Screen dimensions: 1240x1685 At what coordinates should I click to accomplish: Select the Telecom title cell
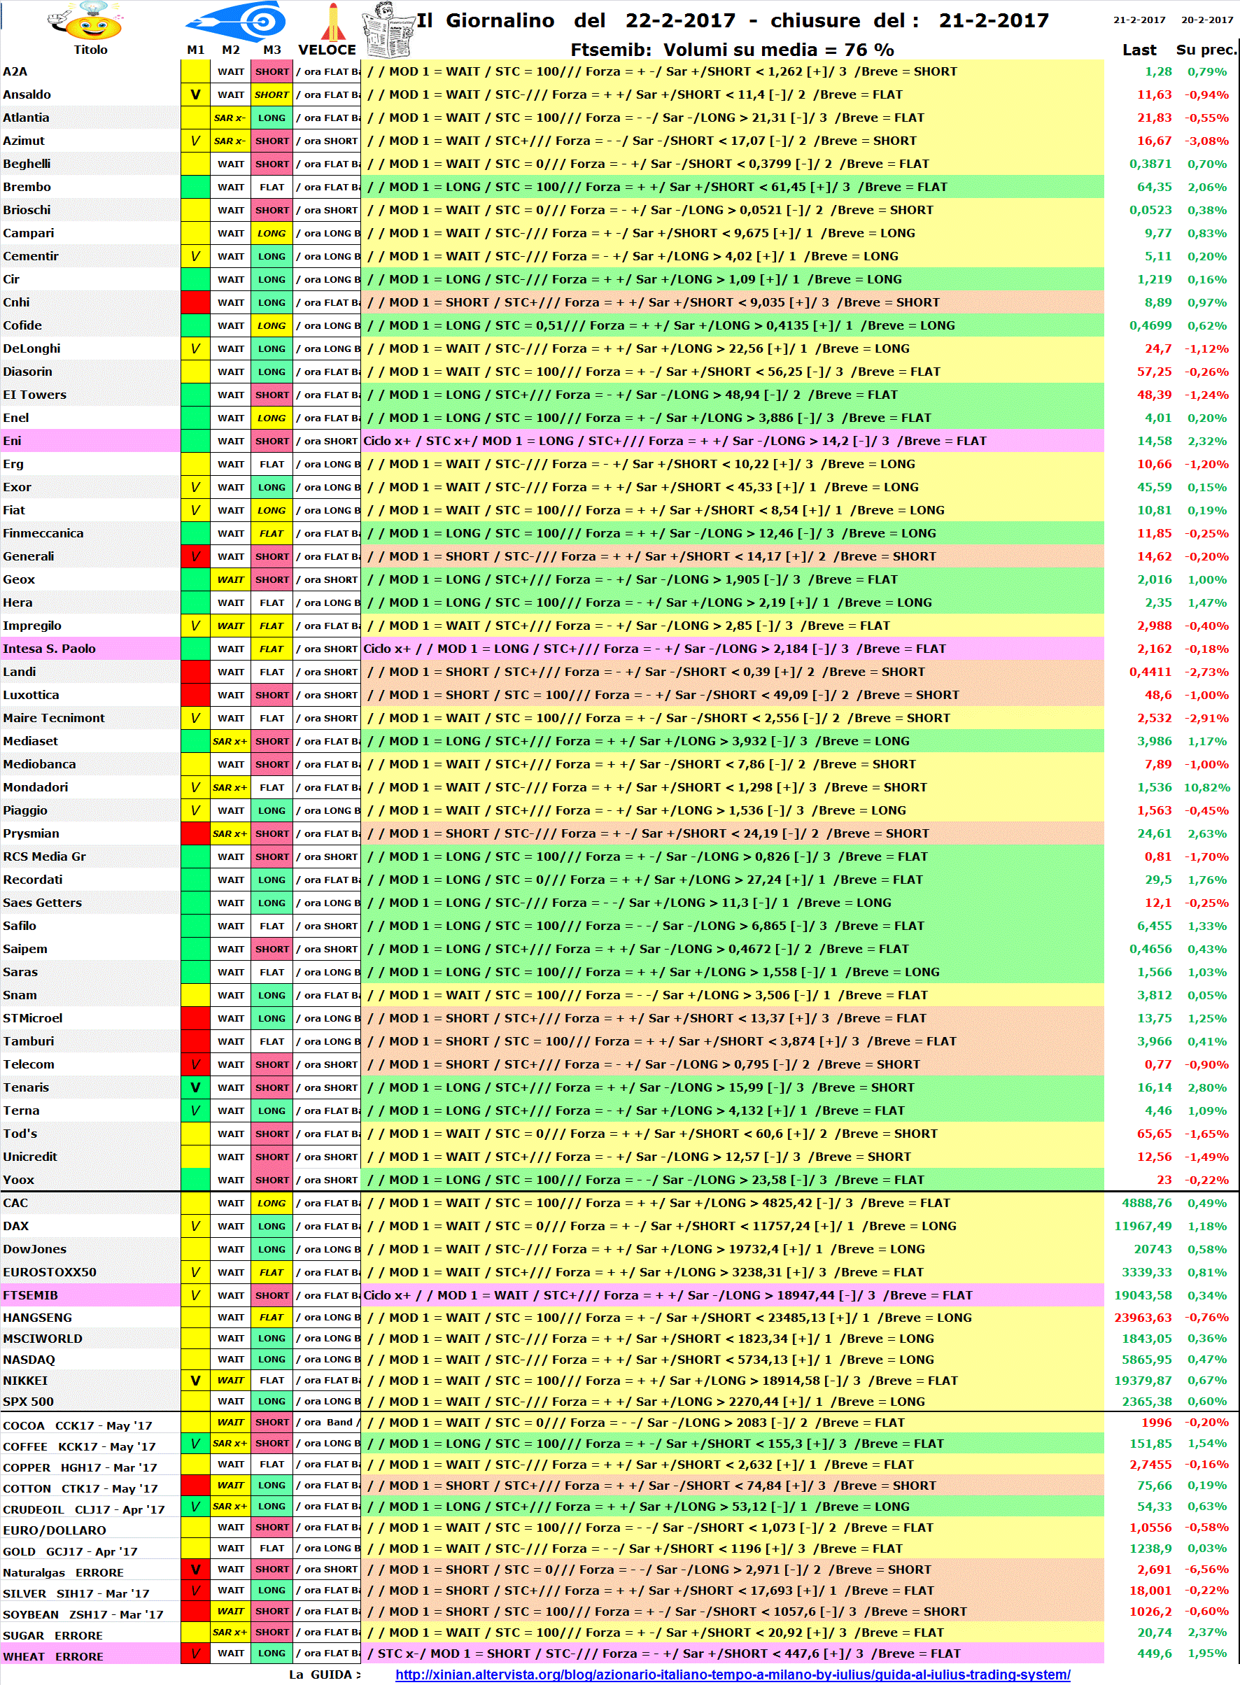pos(90,1064)
